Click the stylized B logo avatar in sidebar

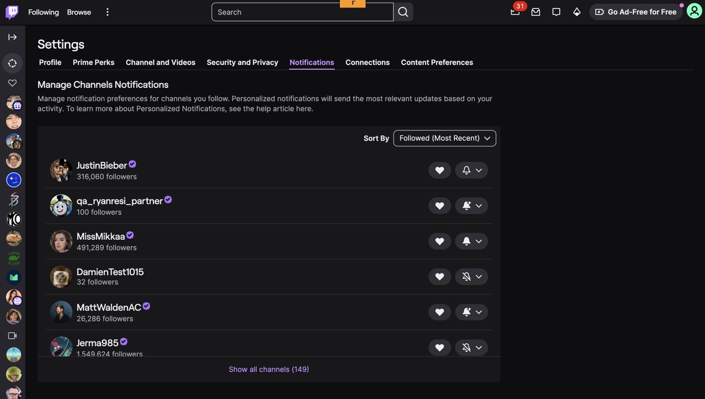tap(14, 199)
